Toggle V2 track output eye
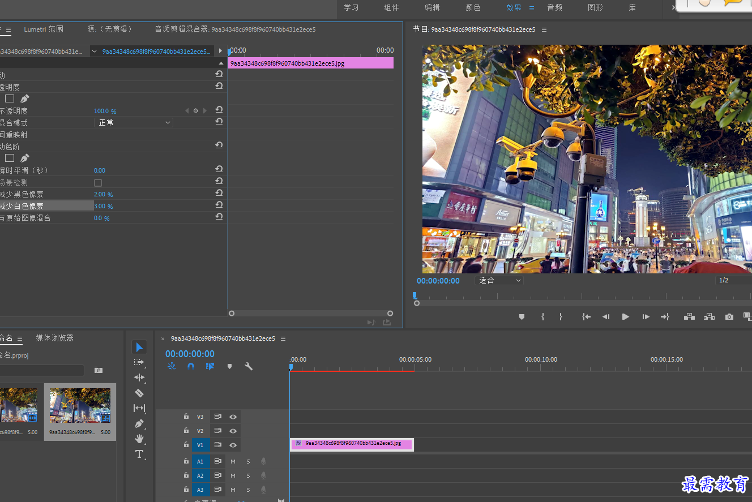 click(x=233, y=431)
